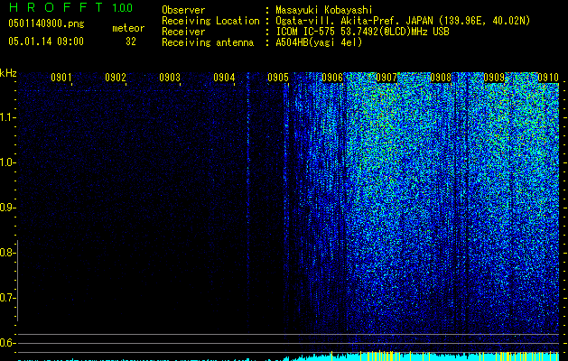Click the Observer field label
The image size is (568, 361).
click(183, 10)
